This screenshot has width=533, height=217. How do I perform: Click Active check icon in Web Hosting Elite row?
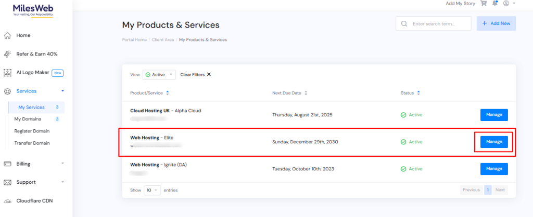403,142
